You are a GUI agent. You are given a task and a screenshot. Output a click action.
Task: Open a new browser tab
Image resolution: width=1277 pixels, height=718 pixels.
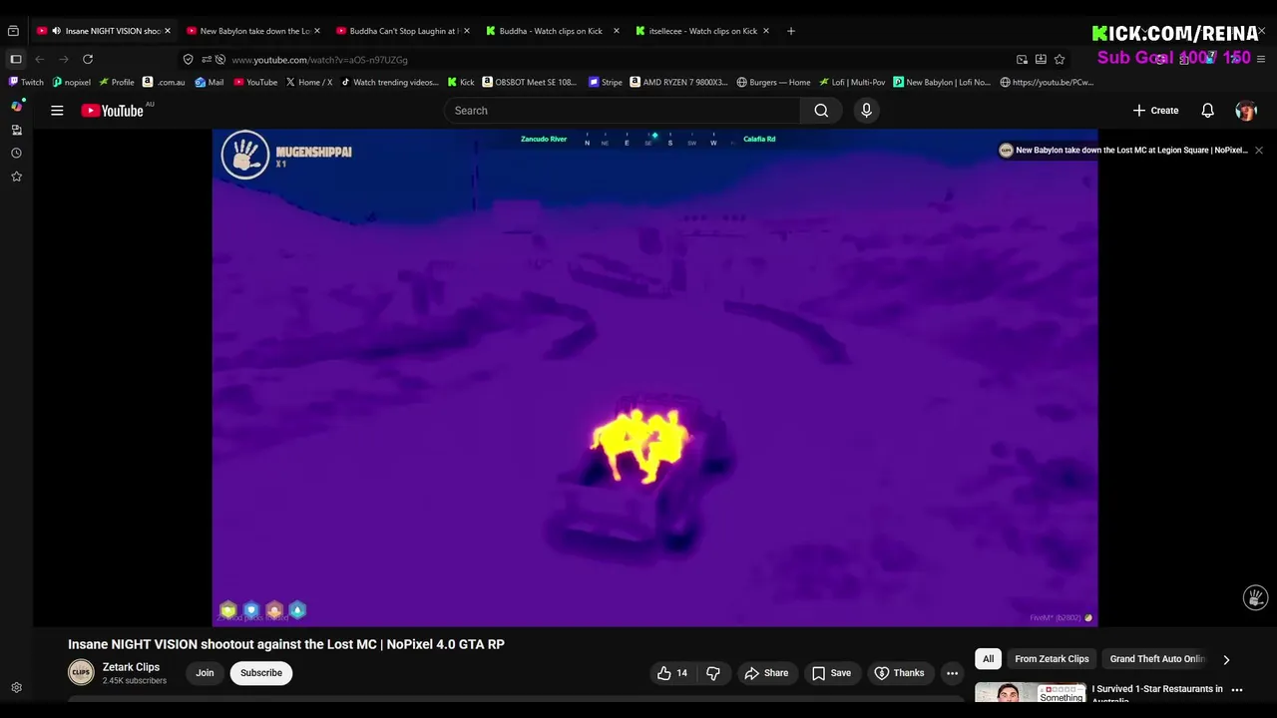(791, 31)
